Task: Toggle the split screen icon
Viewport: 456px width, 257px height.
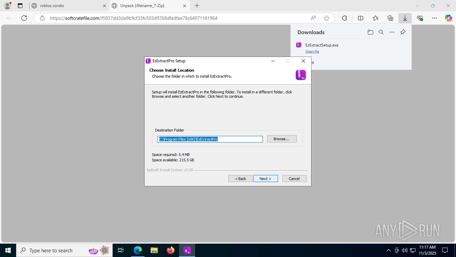Action: click(361, 18)
